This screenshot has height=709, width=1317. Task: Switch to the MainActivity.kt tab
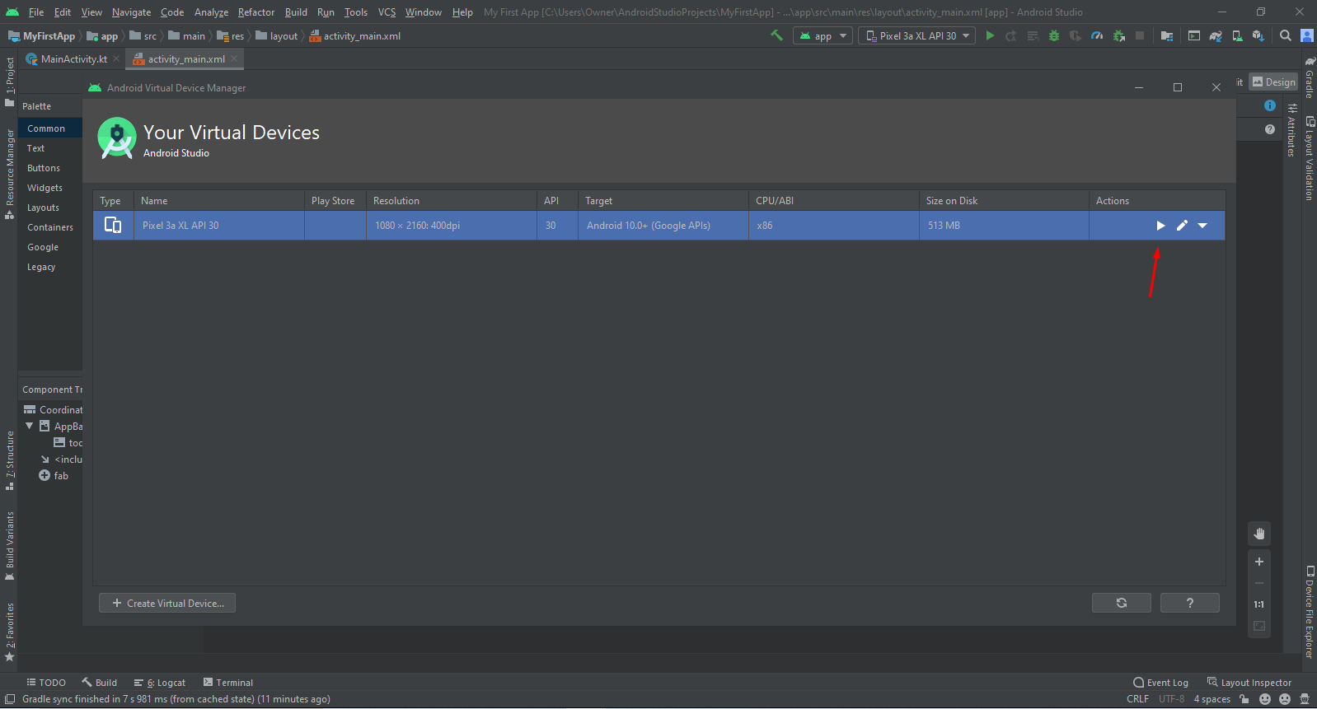(x=74, y=59)
